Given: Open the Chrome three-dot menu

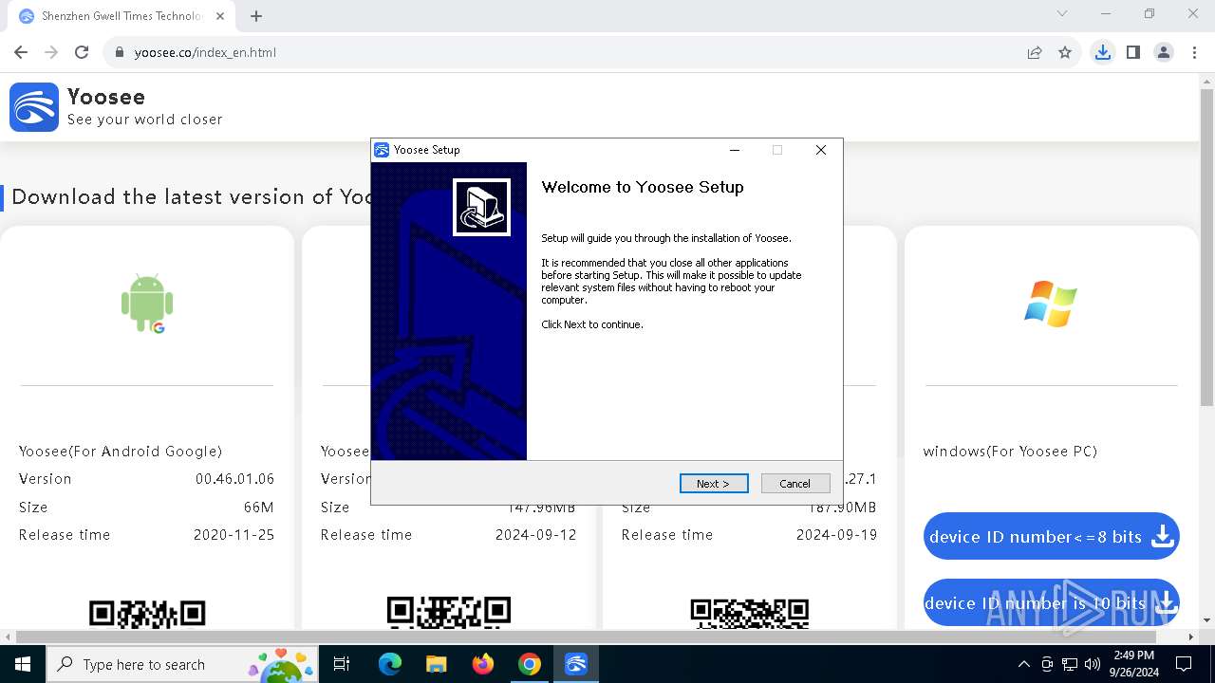Looking at the screenshot, I should pos(1194,52).
